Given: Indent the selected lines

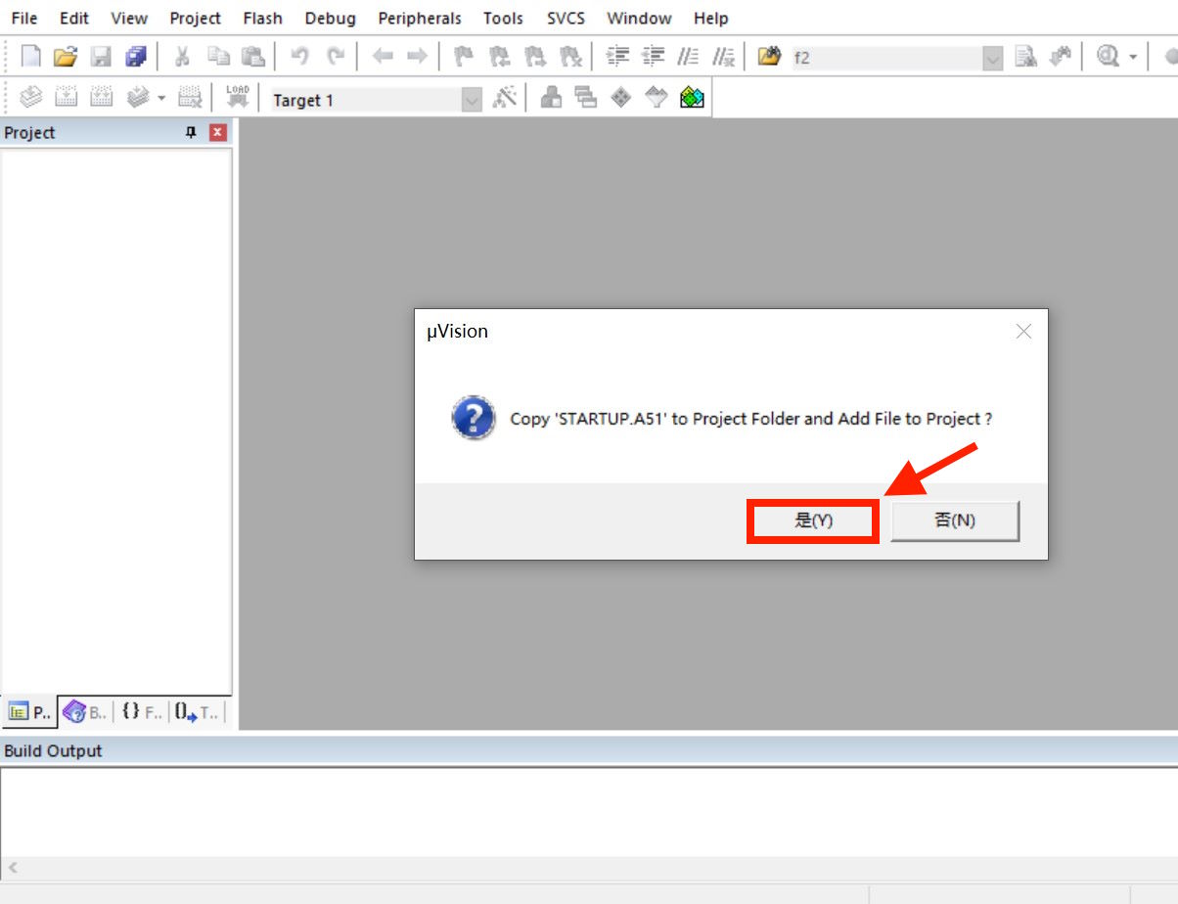Looking at the screenshot, I should point(617,57).
